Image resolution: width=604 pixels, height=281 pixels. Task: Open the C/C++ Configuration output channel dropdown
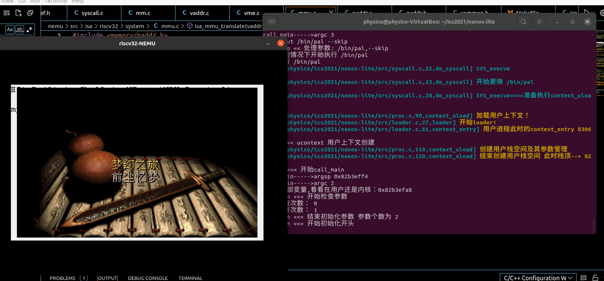pyautogui.click(x=538, y=277)
